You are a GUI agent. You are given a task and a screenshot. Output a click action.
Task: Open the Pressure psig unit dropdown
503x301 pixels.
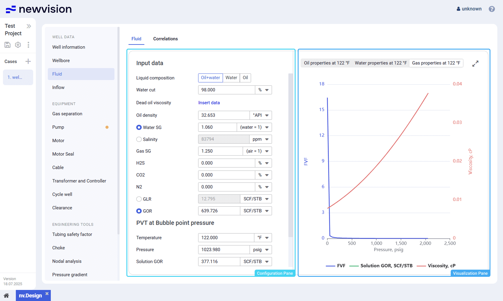261,250
